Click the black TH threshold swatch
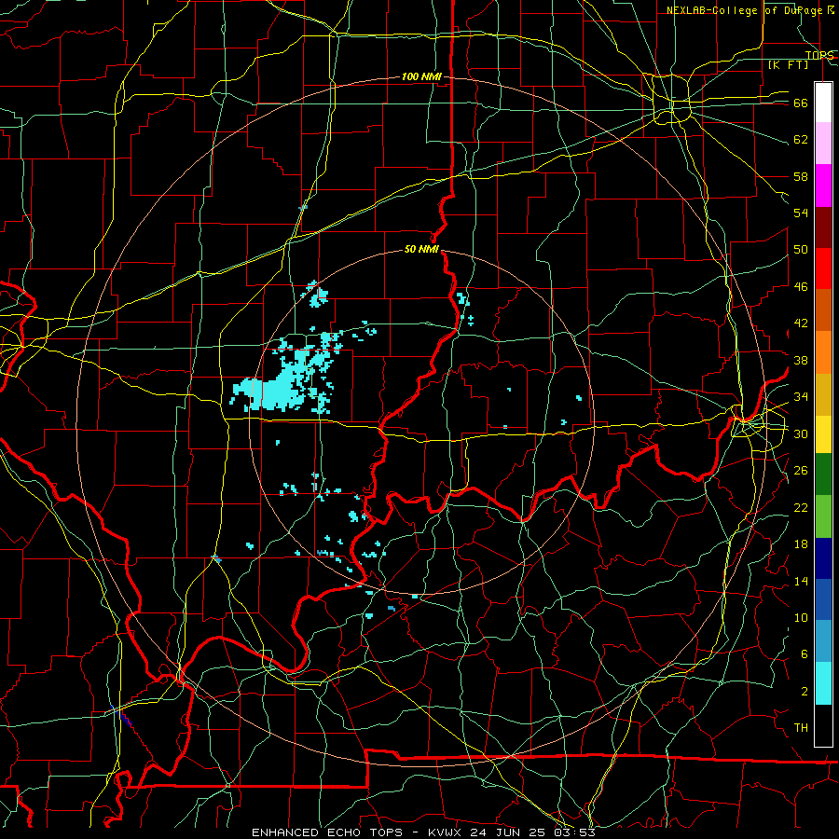 click(823, 725)
